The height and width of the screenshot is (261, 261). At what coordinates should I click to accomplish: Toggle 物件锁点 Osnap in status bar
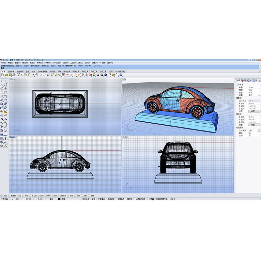click(111, 199)
